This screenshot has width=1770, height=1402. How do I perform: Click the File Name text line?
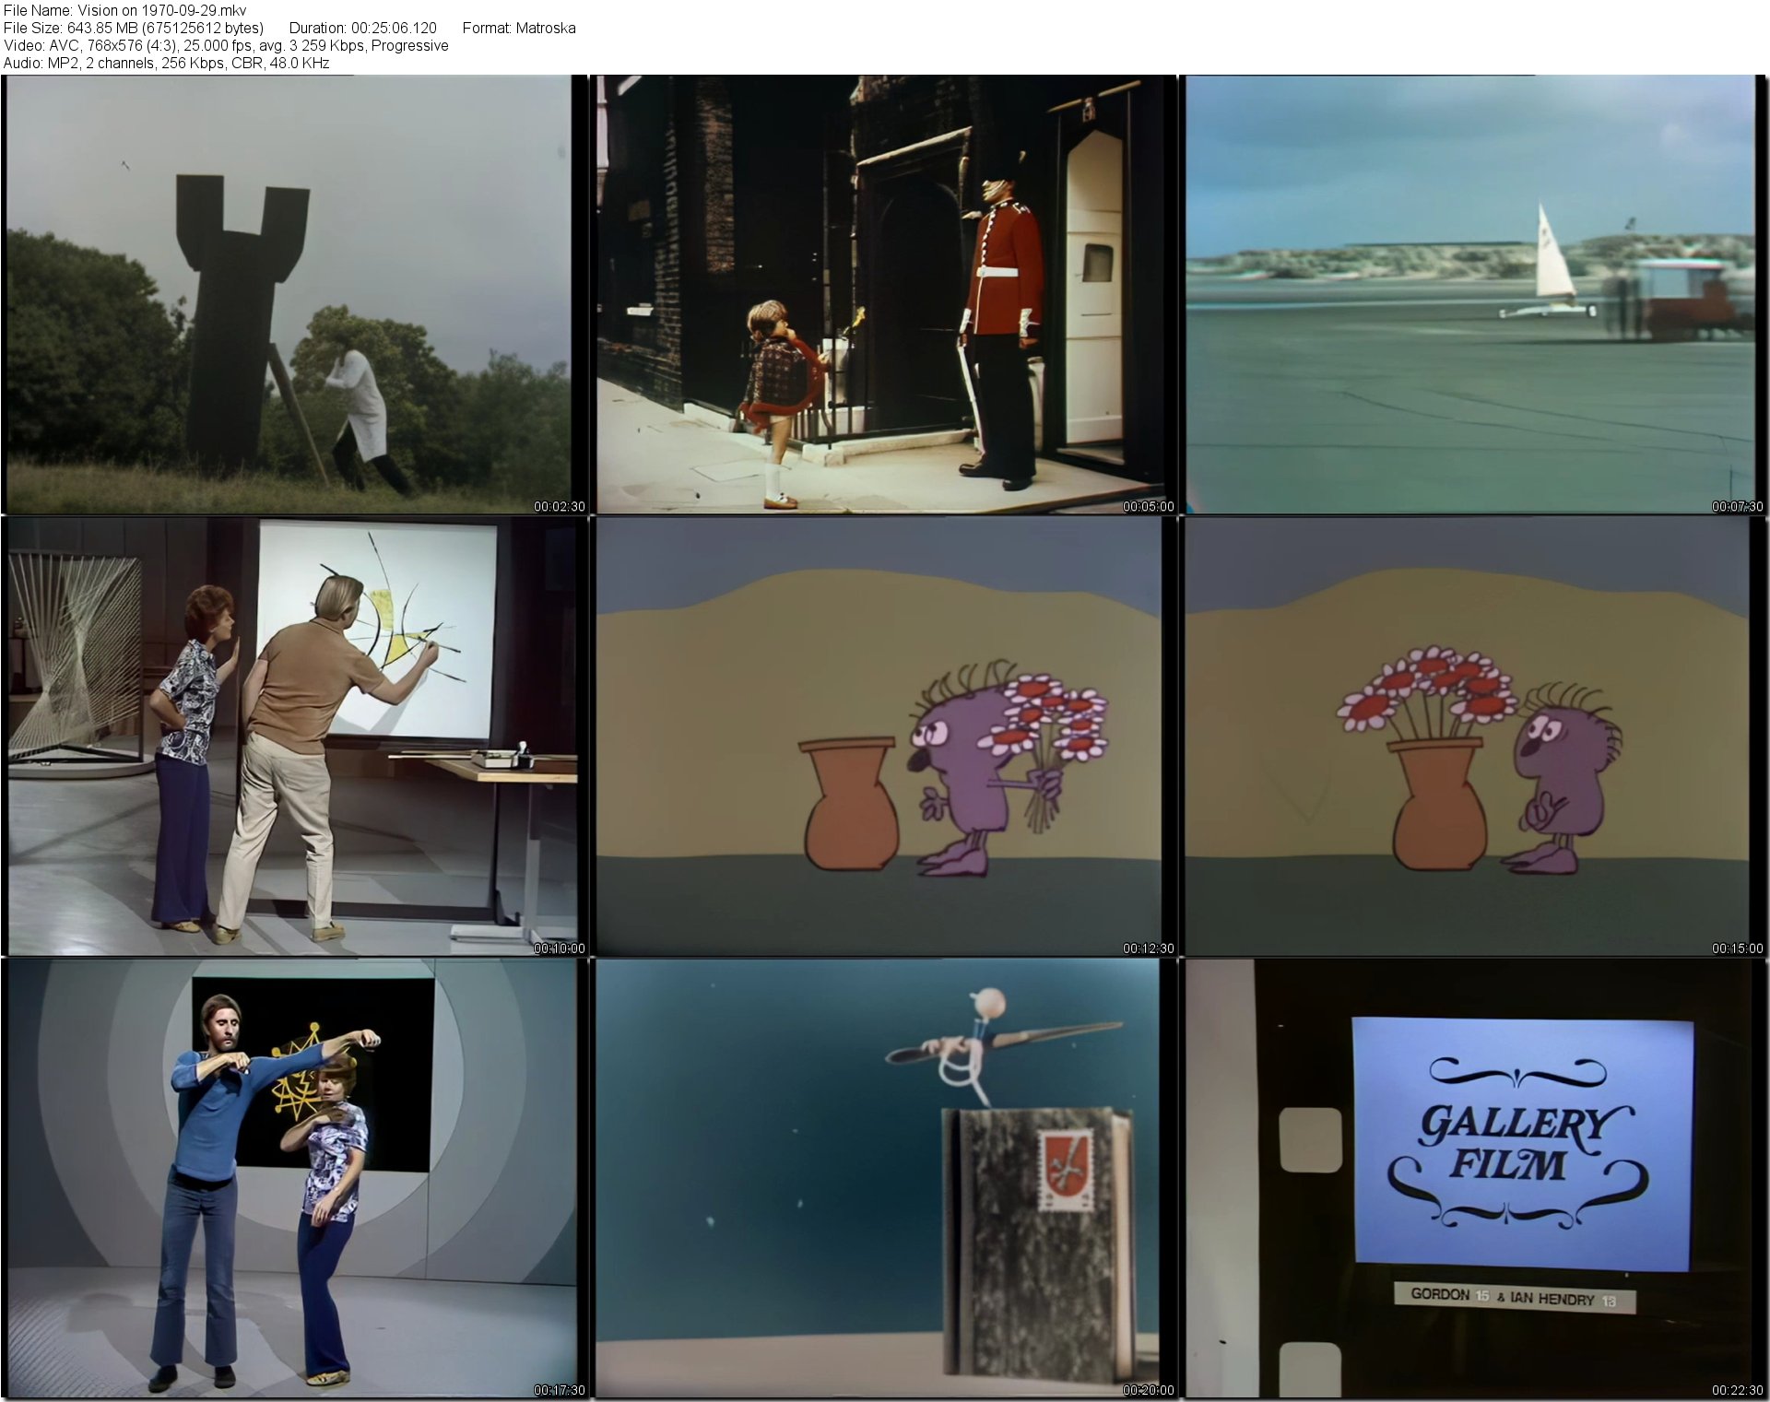(124, 10)
